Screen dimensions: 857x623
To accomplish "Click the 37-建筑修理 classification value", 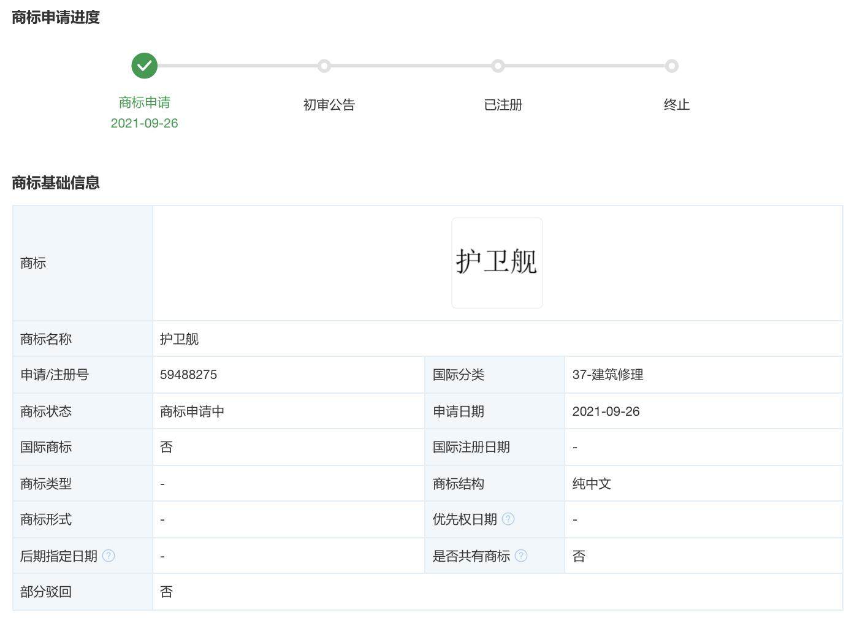I will point(608,375).
